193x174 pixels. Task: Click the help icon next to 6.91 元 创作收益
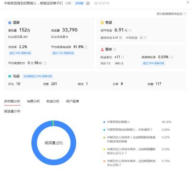(130, 30)
